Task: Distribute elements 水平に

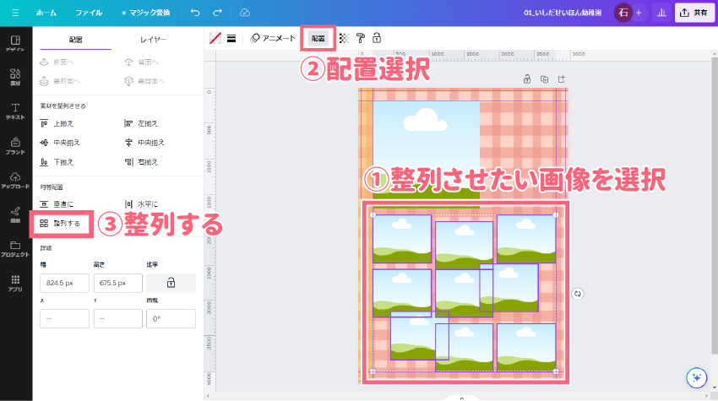Action: [142, 204]
